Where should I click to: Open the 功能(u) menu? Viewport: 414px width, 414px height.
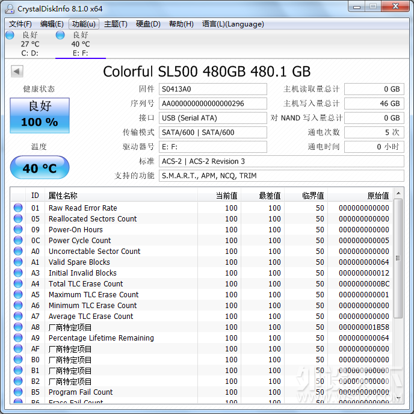(83, 24)
